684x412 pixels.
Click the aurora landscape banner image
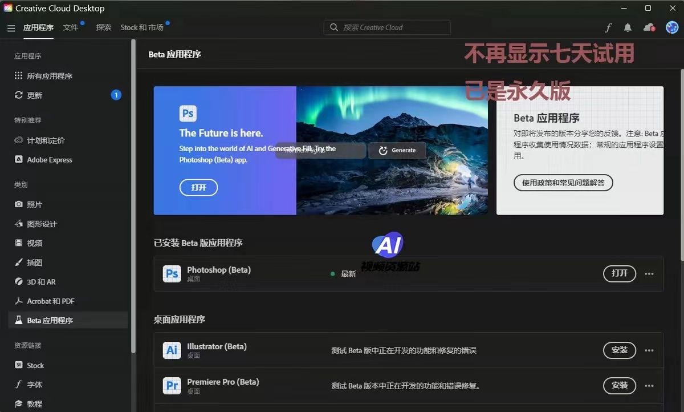[x=392, y=151]
